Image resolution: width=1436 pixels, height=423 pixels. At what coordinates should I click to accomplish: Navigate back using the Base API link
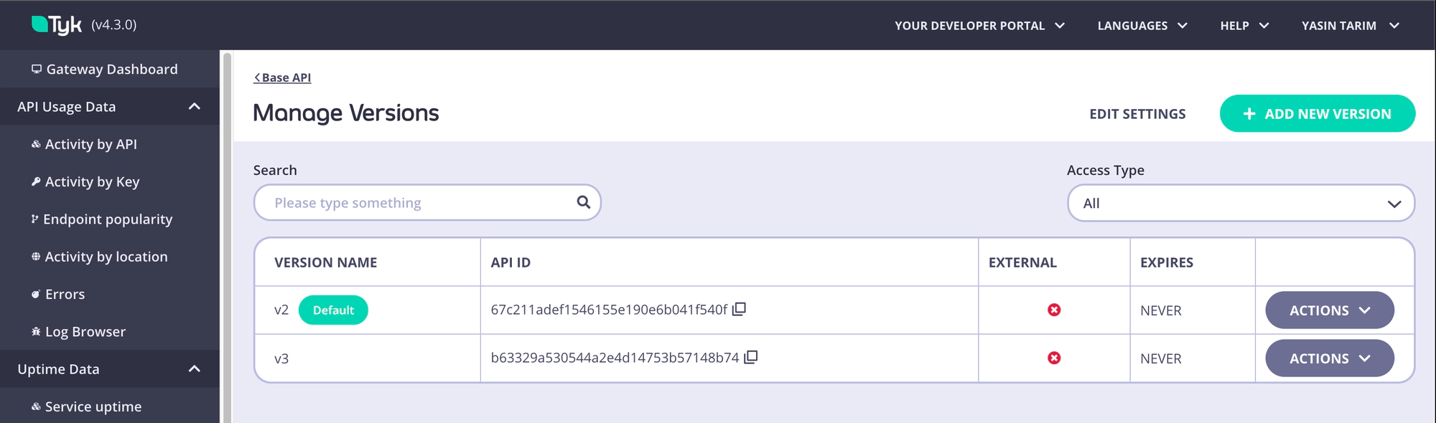pos(281,77)
